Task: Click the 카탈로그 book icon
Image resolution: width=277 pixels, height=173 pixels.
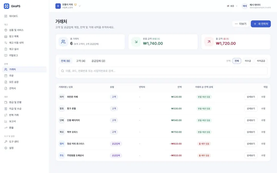Action: point(6,55)
